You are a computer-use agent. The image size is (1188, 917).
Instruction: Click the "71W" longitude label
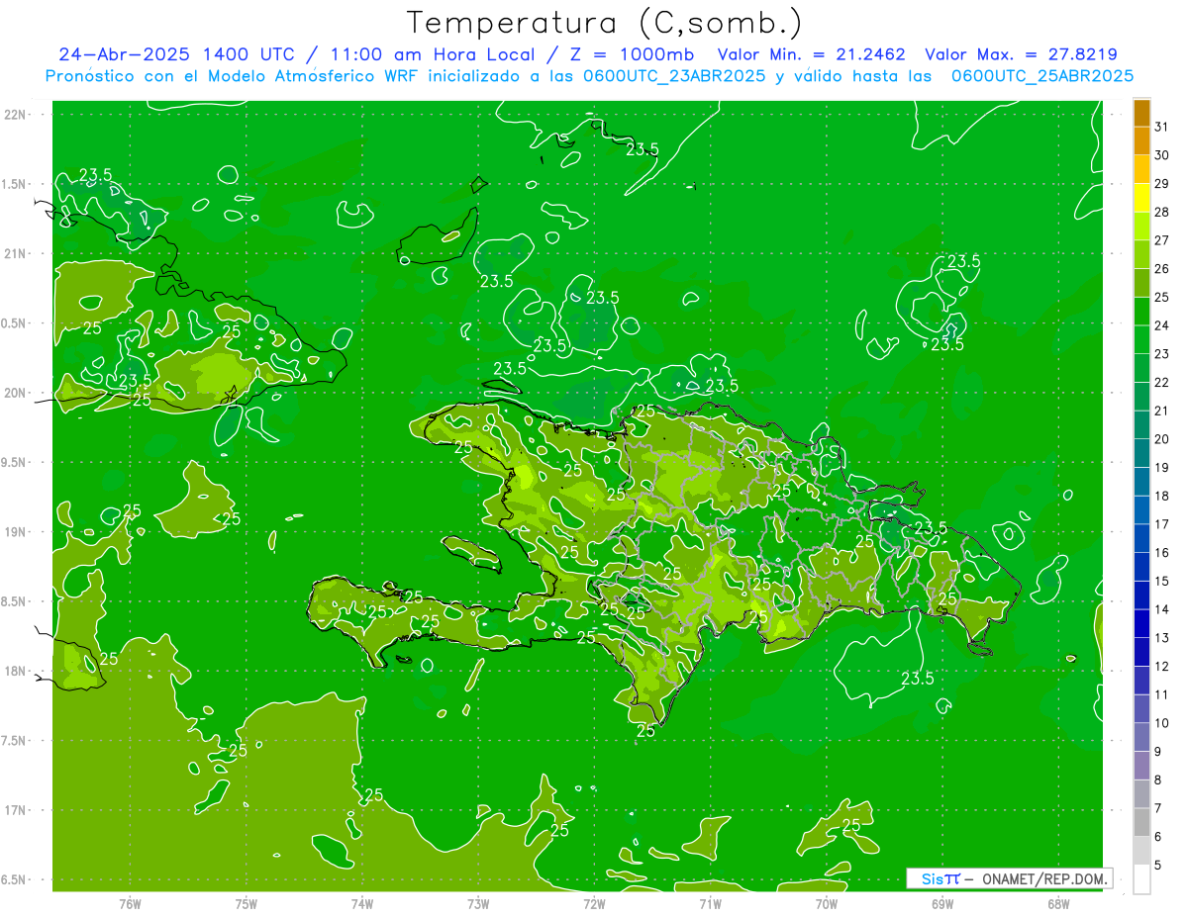[x=710, y=903]
